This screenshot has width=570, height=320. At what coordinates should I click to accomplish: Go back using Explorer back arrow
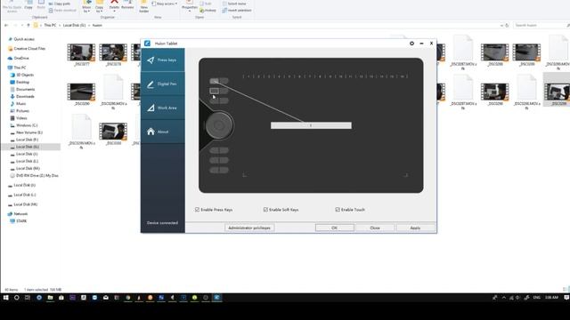click(6, 26)
